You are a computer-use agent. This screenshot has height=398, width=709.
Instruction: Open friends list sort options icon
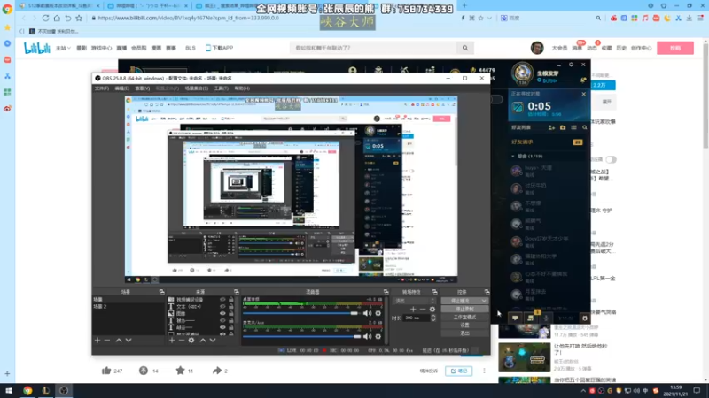[573, 127]
